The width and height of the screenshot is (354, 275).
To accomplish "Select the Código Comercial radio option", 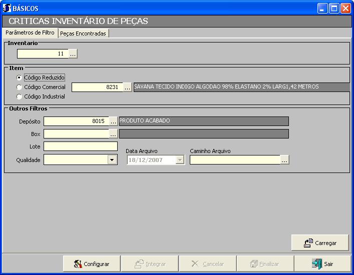I will click(20, 87).
